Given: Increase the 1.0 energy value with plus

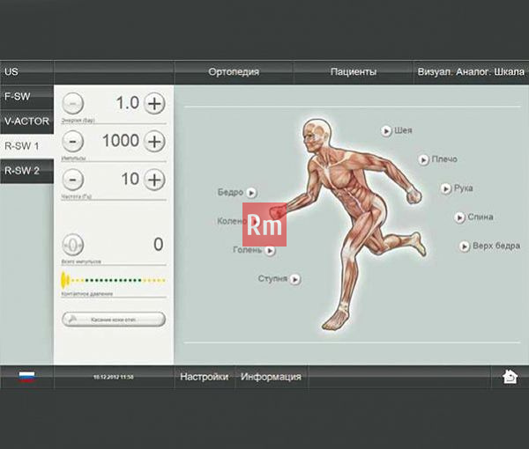Looking at the screenshot, I should [x=154, y=103].
